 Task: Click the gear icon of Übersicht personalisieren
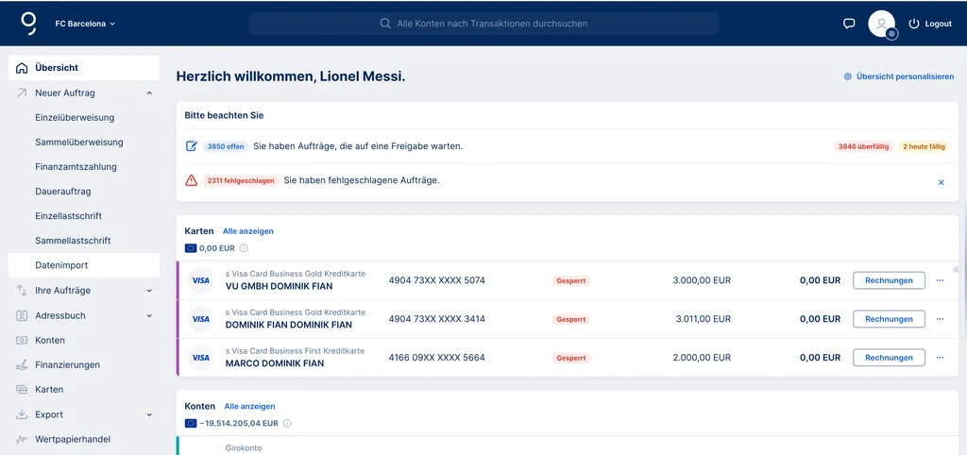pyautogui.click(x=848, y=77)
